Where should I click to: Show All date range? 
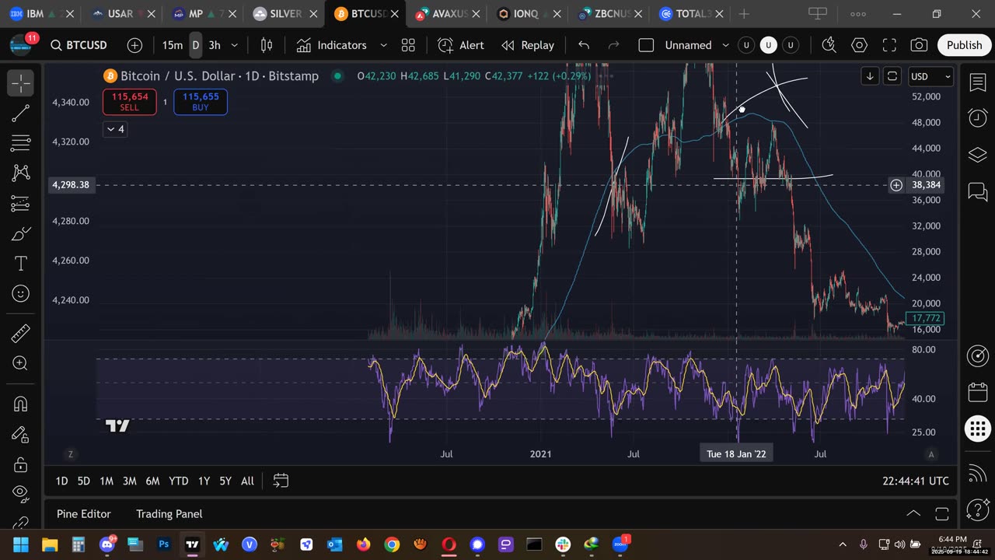(247, 481)
